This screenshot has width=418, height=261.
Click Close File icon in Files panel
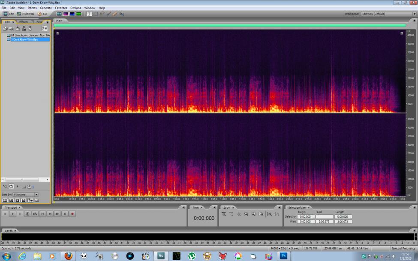(12, 29)
